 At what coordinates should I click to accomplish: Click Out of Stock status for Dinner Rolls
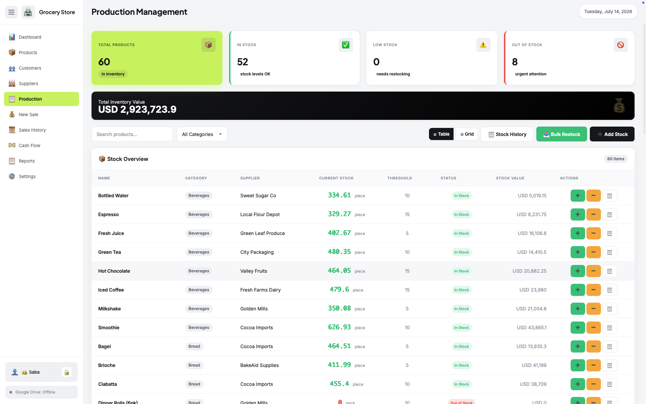[x=462, y=403]
